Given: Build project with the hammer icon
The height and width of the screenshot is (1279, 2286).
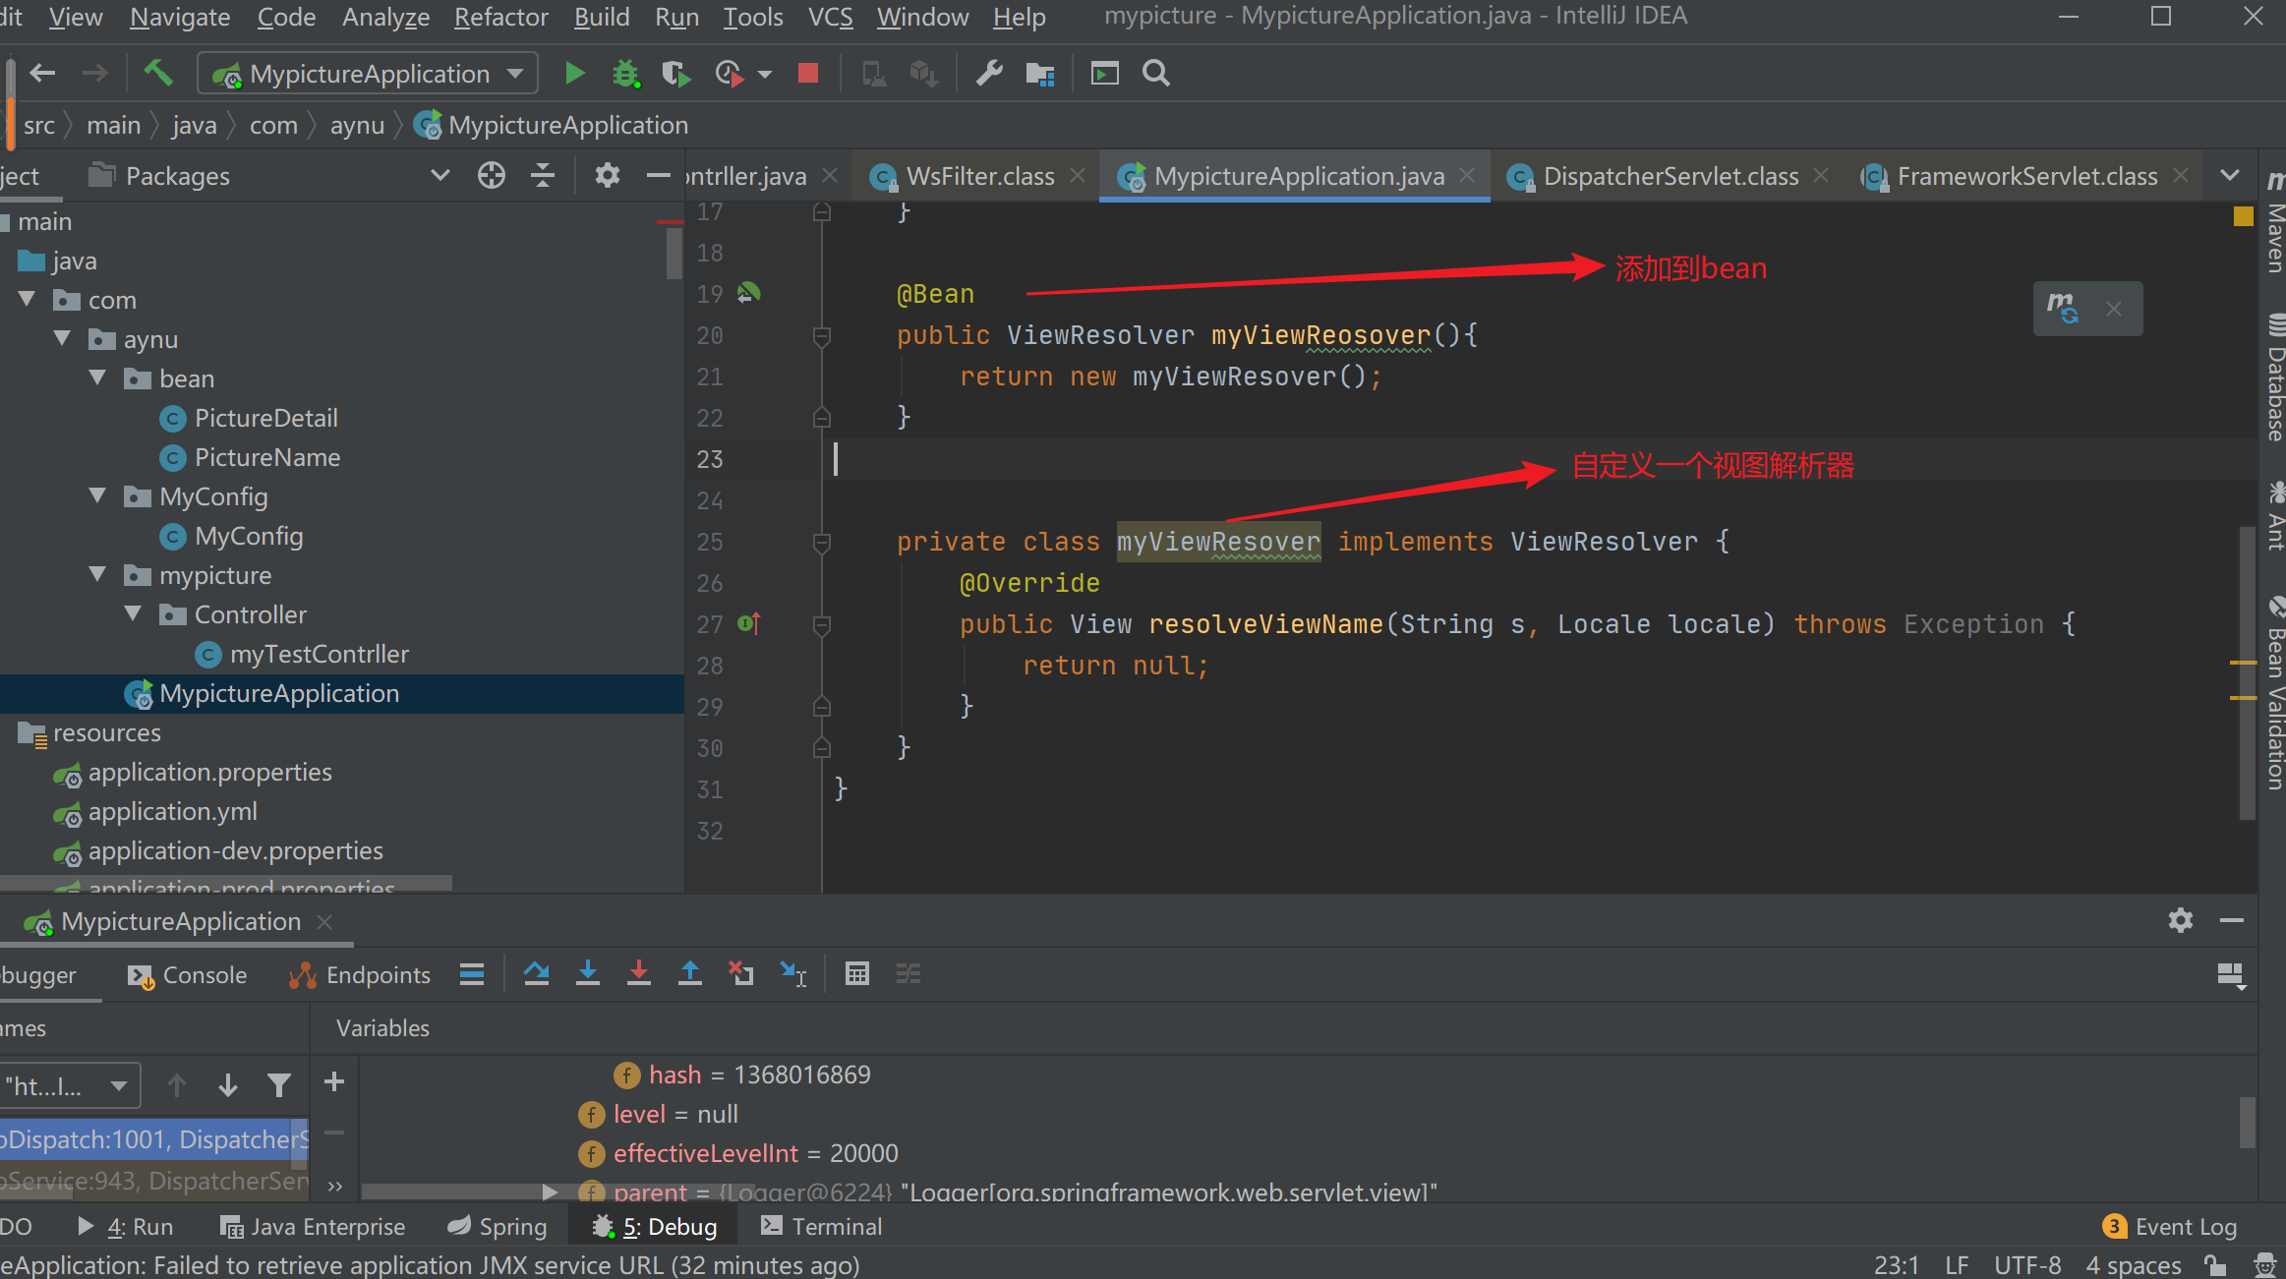Looking at the screenshot, I should (158, 74).
